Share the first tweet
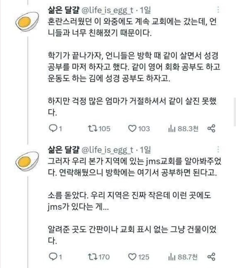This screenshot has width=236, height=268. pos(211,129)
